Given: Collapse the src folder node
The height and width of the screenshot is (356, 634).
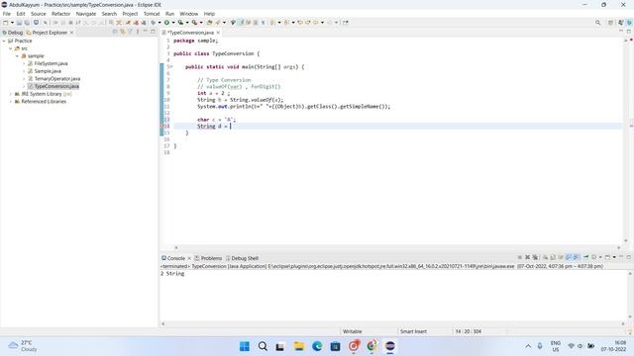Looking at the screenshot, I should 11,48.
